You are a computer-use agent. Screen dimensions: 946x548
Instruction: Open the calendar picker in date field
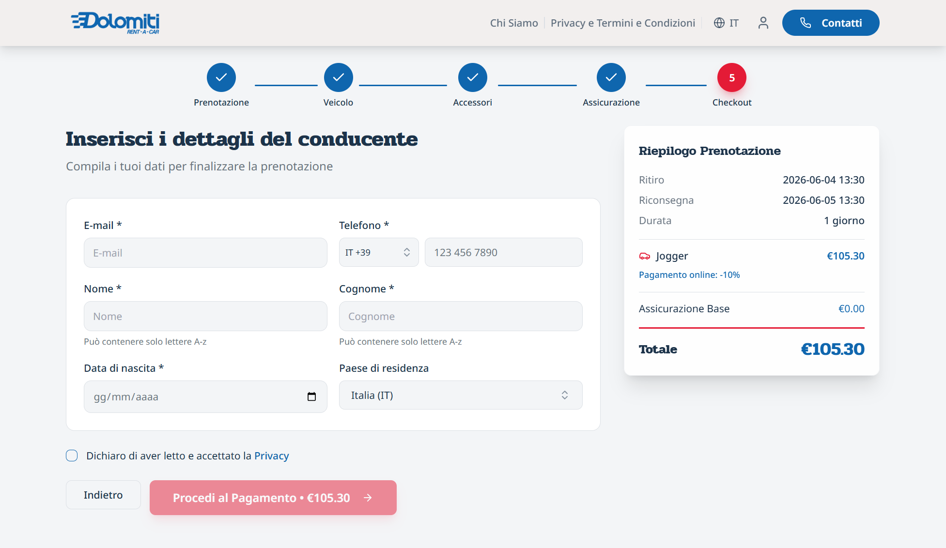311,396
